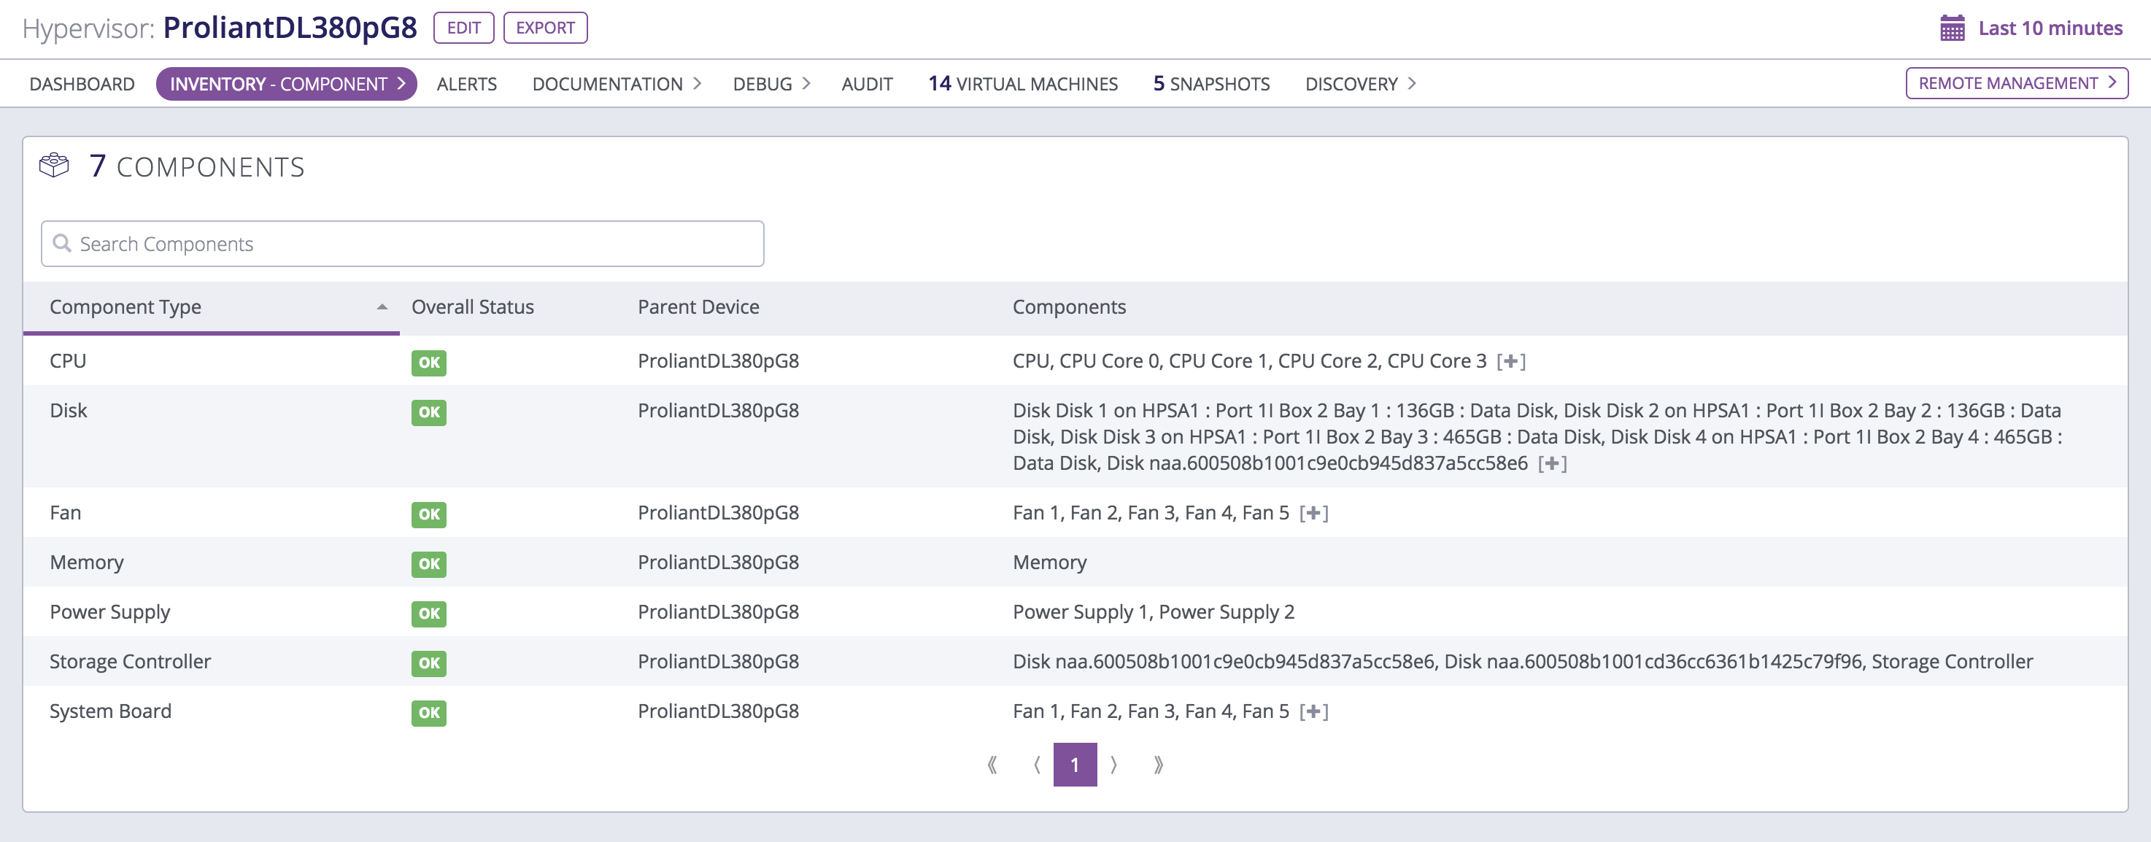
Task: Click the first-page double-arrow pagination icon
Action: (x=992, y=765)
